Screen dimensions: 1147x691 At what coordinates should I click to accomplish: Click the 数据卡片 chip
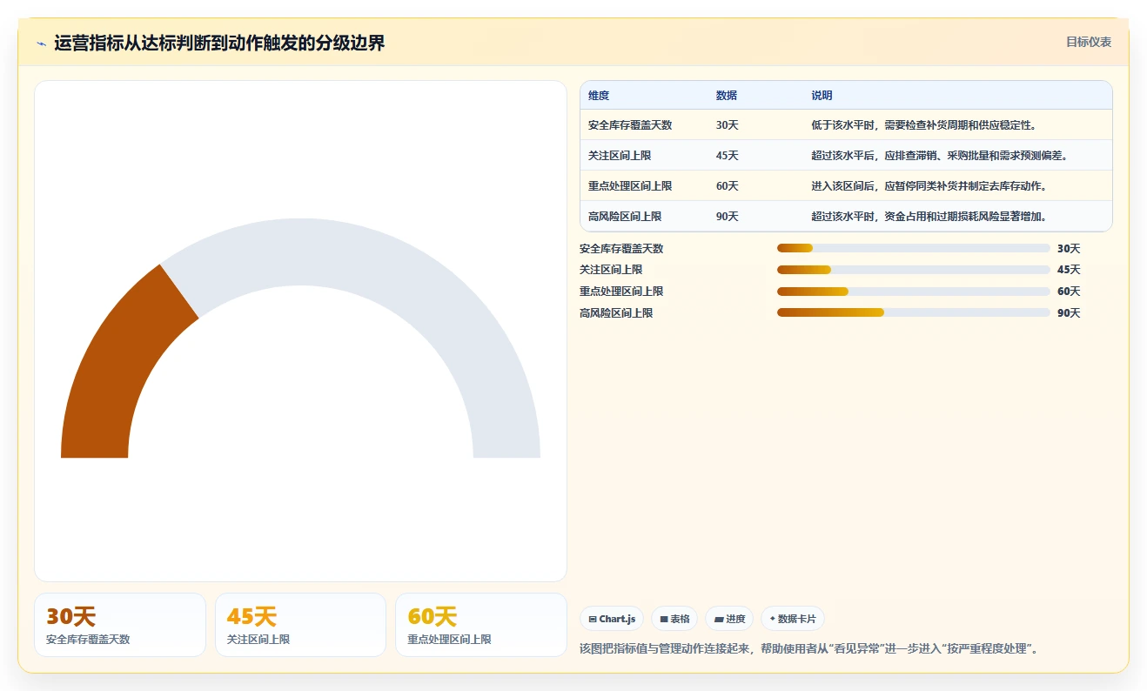[x=793, y=619]
